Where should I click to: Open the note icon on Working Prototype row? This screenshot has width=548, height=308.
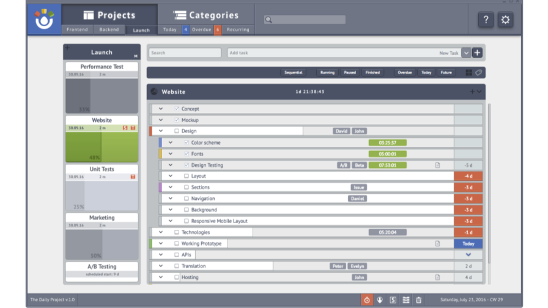point(437,243)
